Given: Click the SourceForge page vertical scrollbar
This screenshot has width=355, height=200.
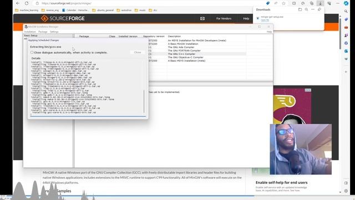Looking at the screenshot, I should [x=340, y=33].
